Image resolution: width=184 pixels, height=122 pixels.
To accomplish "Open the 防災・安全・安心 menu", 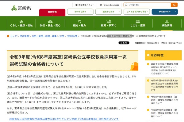I will coord(50,23).
